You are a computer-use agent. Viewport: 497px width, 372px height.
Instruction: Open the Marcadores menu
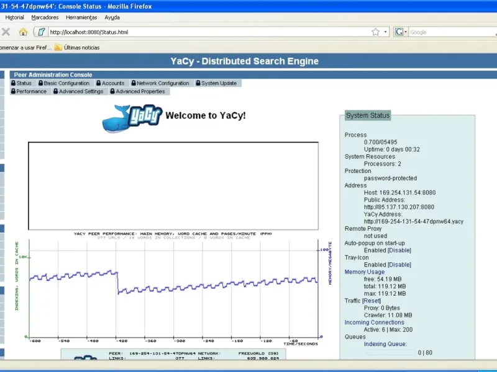[45, 17]
